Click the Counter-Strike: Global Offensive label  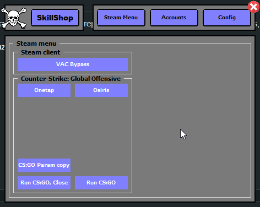[71, 79]
